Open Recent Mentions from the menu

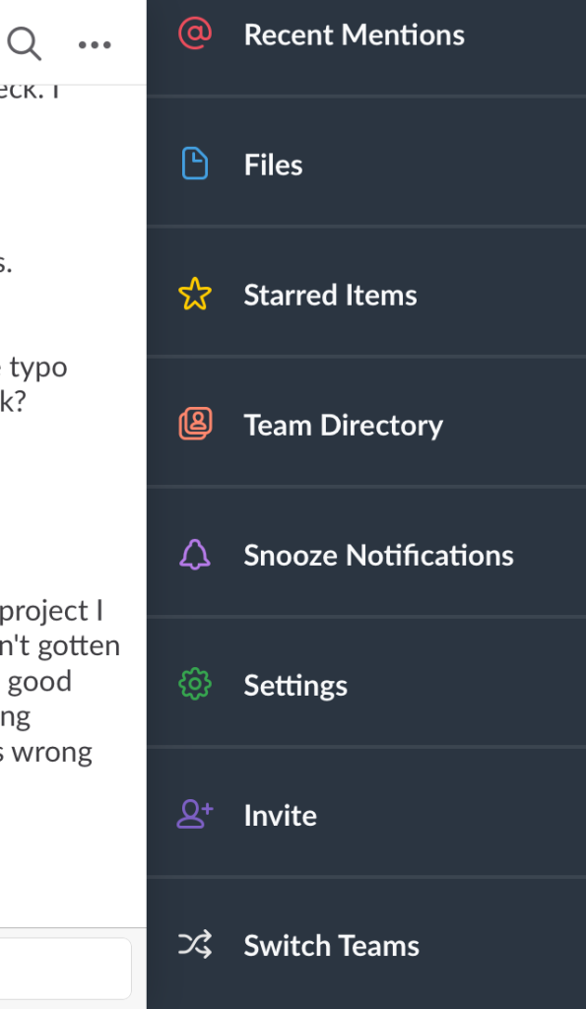point(366,34)
